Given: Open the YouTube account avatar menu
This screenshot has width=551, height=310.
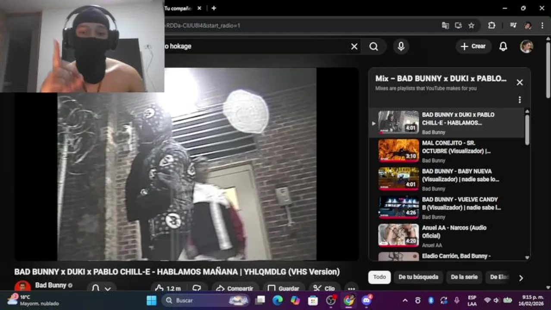Looking at the screenshot, I should pyautogui.click(x=526, y=46).
